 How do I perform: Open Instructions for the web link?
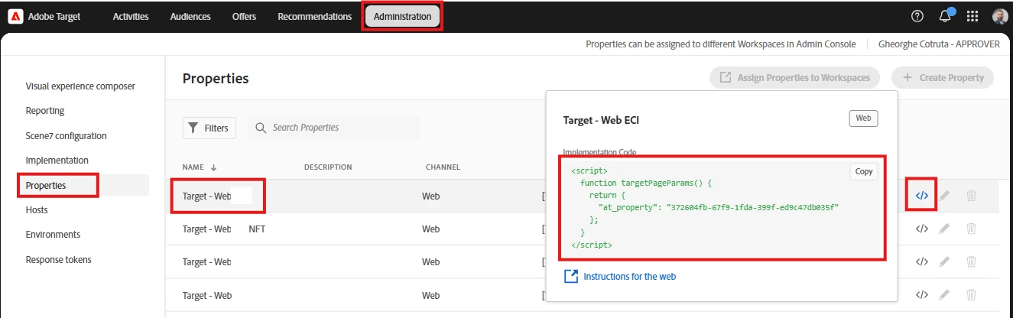[x=620, y=277]
